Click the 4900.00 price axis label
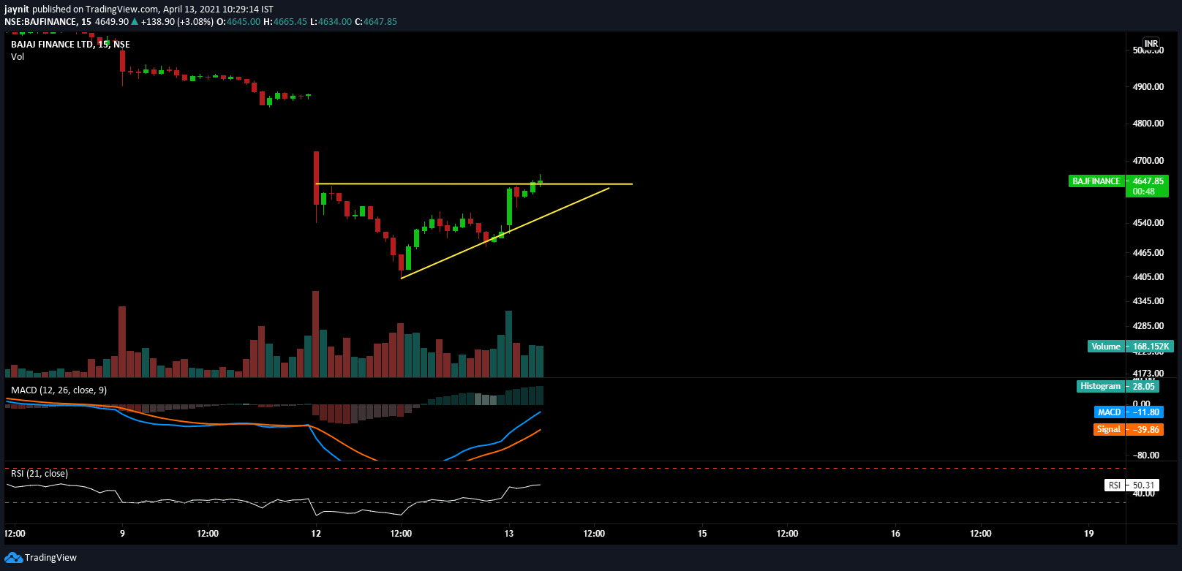The image size is (1182, 571). pyautogui.click(x=1148, y=87)
